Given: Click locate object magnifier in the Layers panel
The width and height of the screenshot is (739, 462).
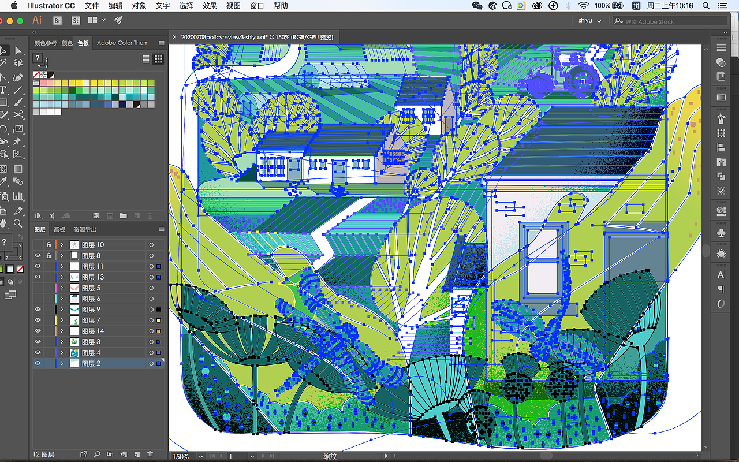Looking at the screenshot, I should pyautogui.click(x=96, y=454).
